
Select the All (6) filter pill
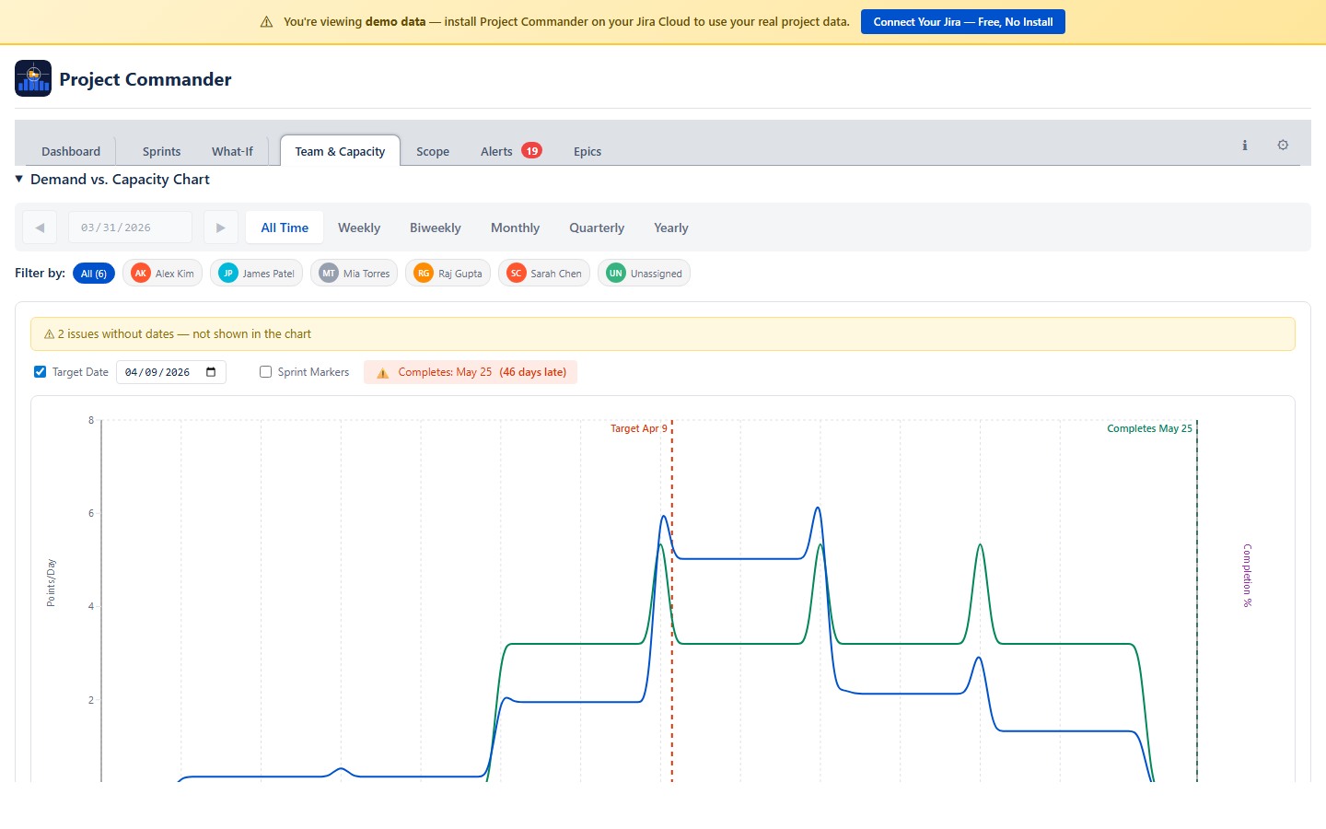94,273
